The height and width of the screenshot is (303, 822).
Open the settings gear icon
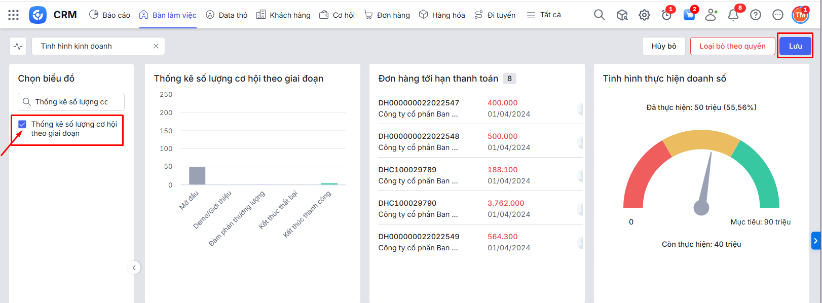(644, 15)
